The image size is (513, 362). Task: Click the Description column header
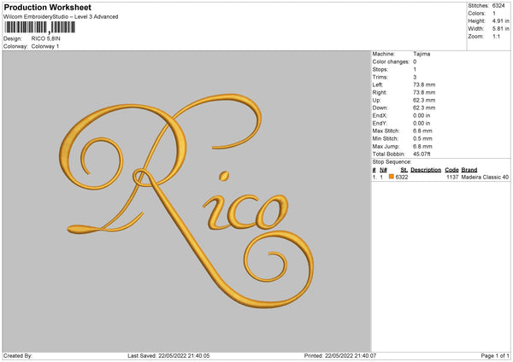click(425, 170)
